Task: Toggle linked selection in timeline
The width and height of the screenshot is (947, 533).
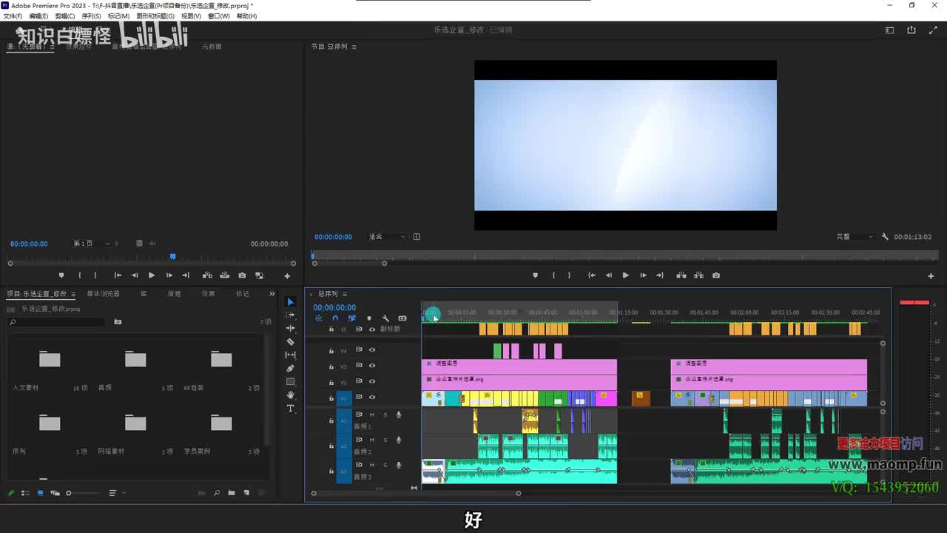Action: click(x=351, y=318)
